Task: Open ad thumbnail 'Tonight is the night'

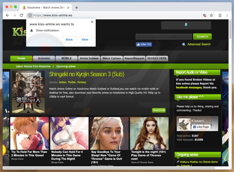Action: (149, 133)
